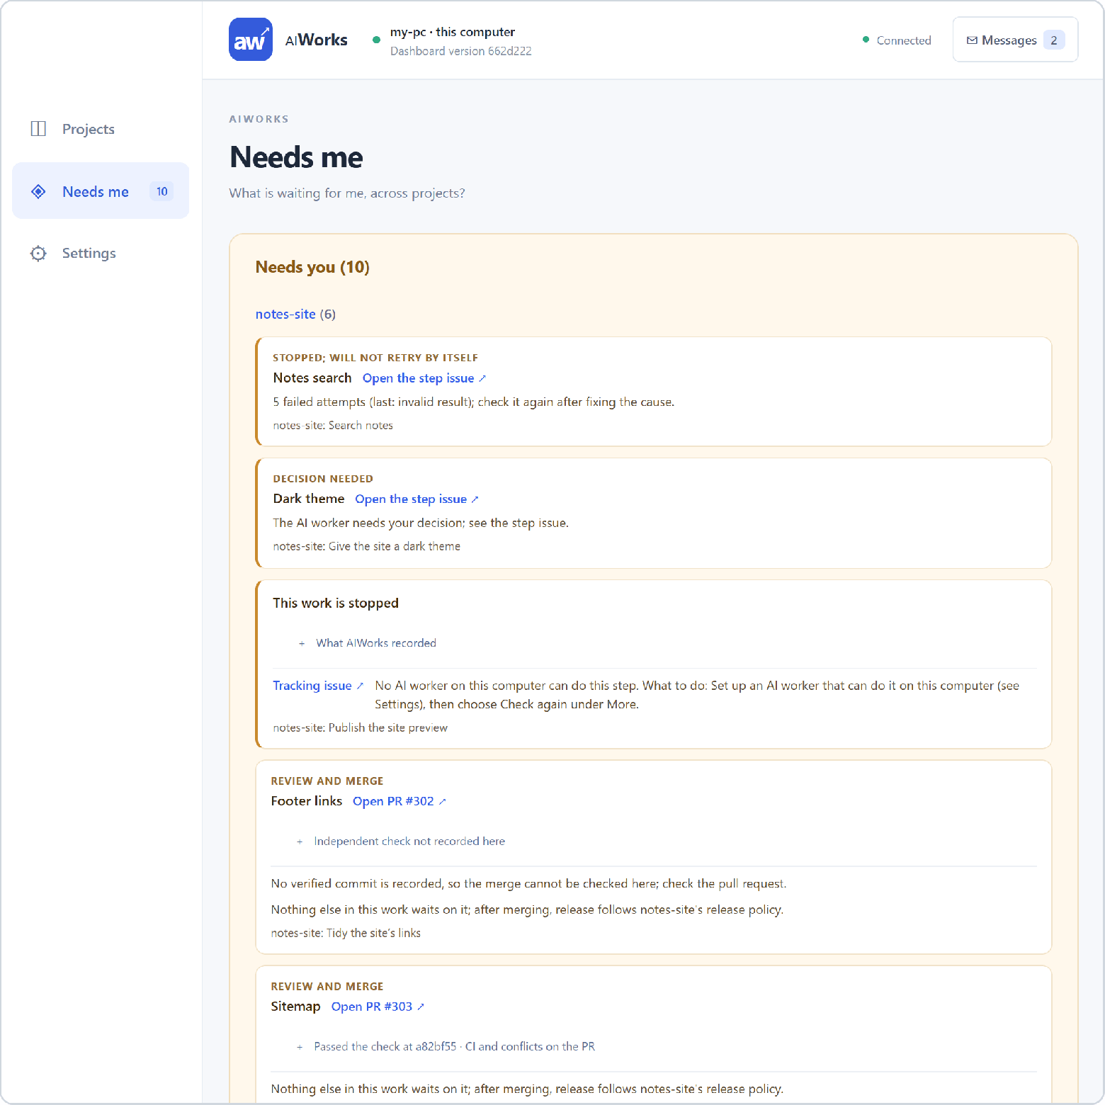The width and height of the screenshot is (1105, 1105).
Task: Click the Needs me count badge 10
Action: tap(162, 191)
